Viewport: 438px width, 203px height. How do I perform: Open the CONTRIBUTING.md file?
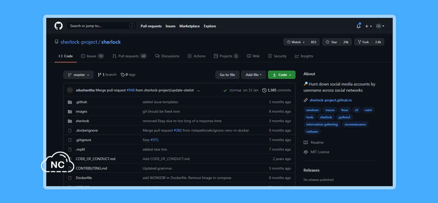[91, 168]
